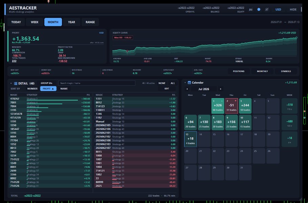
Task: Collapse the DETAIL panel triangle
Action: pos(11,84)
